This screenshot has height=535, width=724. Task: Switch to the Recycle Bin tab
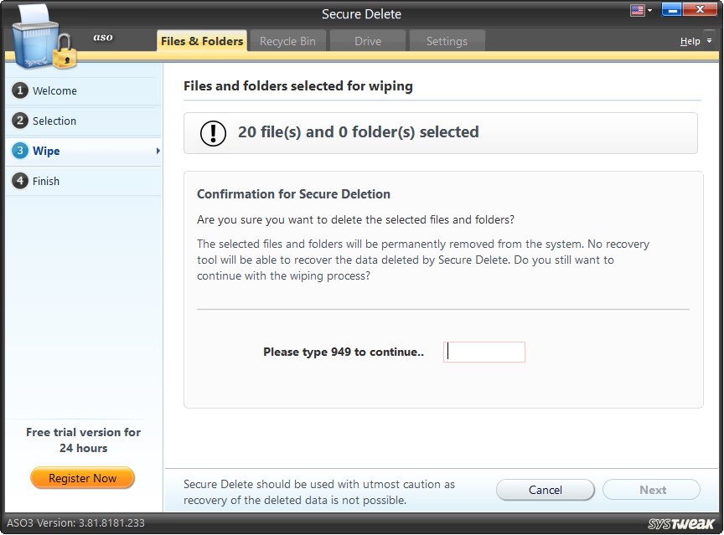pos(287,39)
